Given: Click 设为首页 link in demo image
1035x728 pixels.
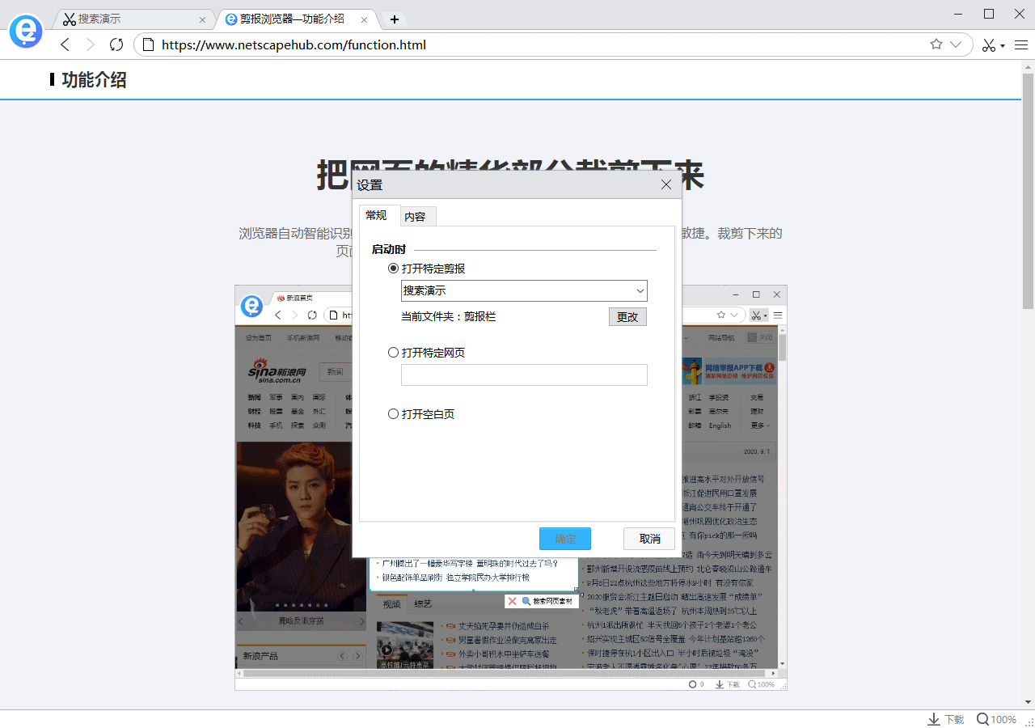Looking at the screenshot, I should [259, 337].
